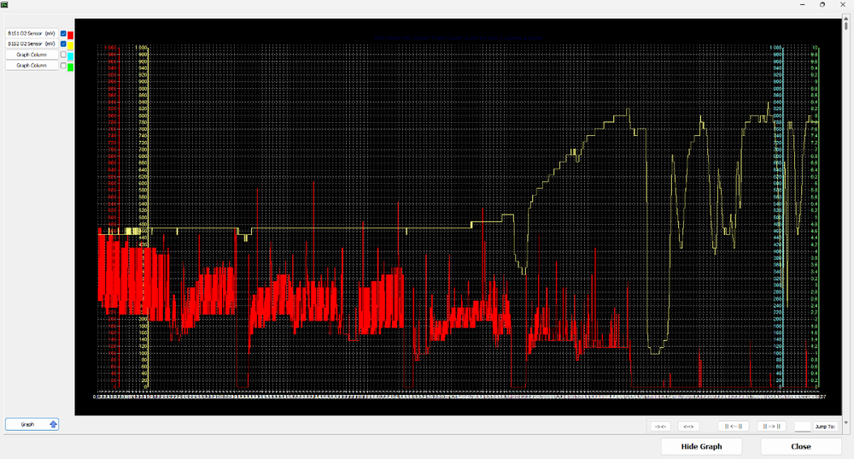Uncheck the B1S1 O2 Sensor checkbox
Screen dimensions: 854x459
(x=63, y=34)
